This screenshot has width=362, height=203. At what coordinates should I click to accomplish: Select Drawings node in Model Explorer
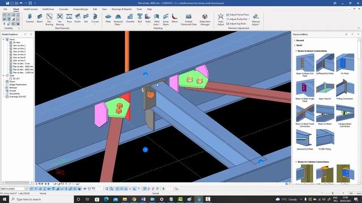click(18, 96)
